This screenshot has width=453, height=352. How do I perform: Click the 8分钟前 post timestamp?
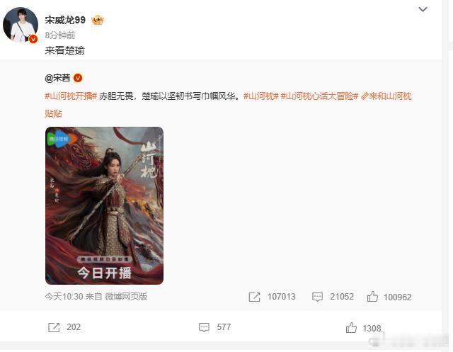point(60,35)
